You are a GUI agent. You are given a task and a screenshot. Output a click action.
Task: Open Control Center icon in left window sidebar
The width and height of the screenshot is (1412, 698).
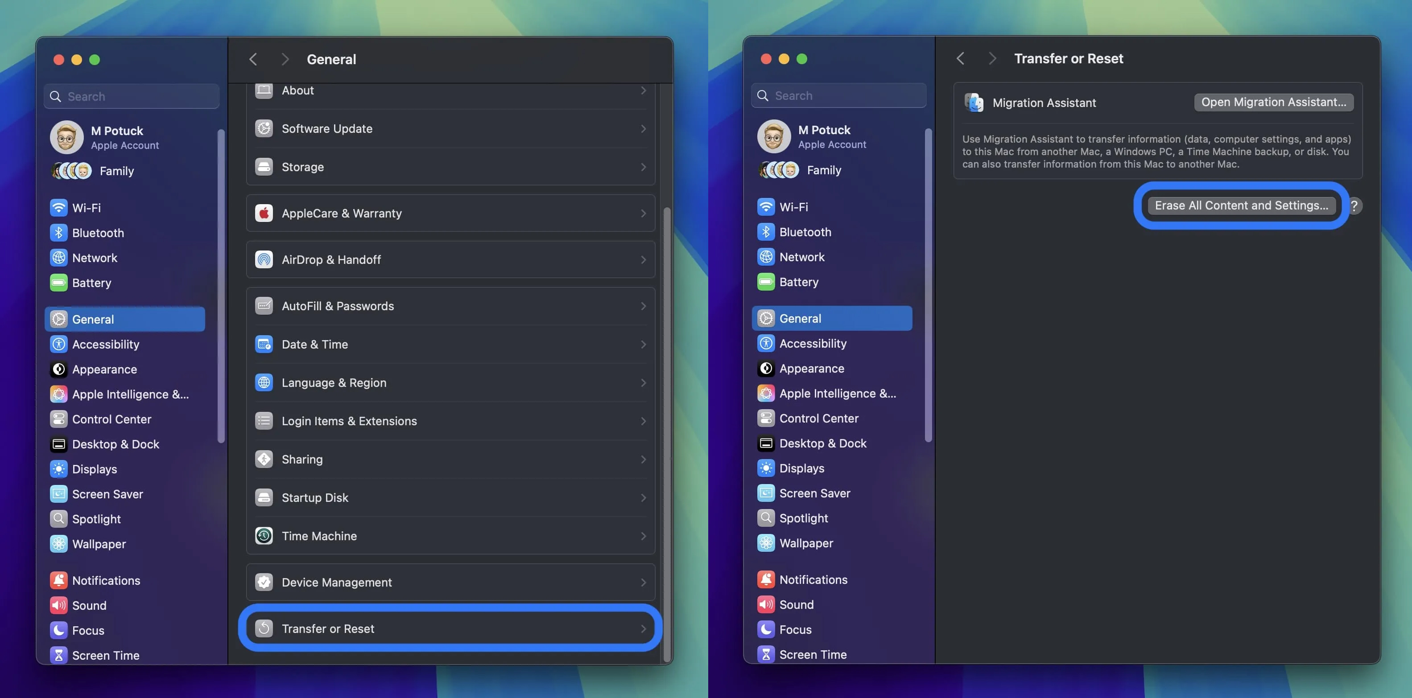click(x=59, y=419)
